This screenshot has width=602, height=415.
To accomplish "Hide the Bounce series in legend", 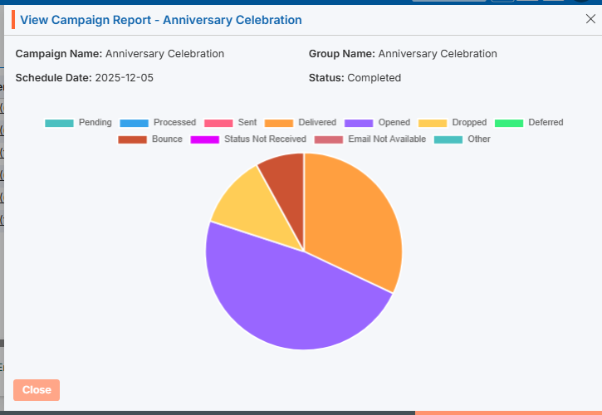I will (x=150, y=139).
